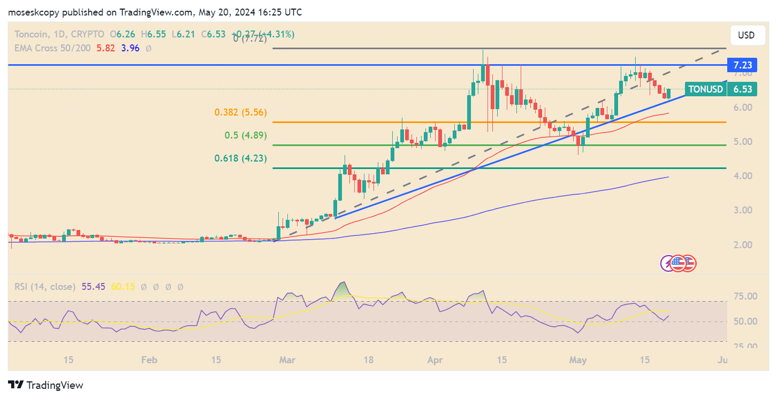Click the first Ø icon in RSI legend

click(x=144, y=287)
